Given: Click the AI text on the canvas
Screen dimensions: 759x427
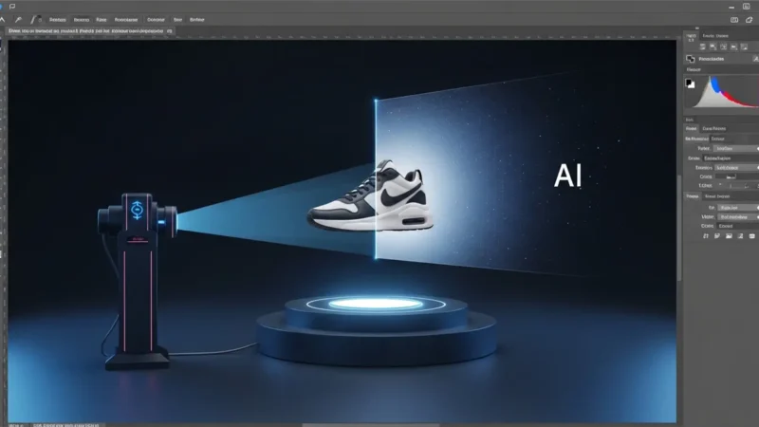Looking at the screenshot, I should 567,176.
